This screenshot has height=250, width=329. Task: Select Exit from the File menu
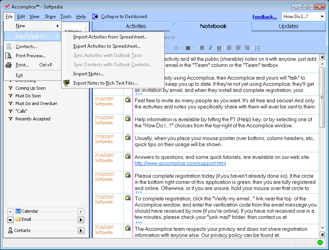coord(33,75)
